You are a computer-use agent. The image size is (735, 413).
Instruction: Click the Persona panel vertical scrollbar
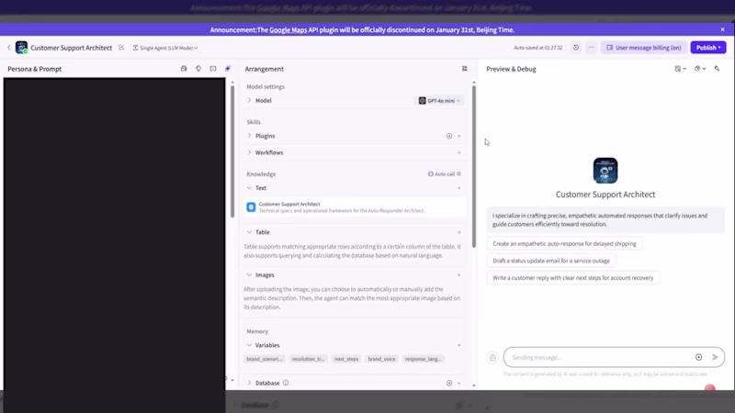232,151
